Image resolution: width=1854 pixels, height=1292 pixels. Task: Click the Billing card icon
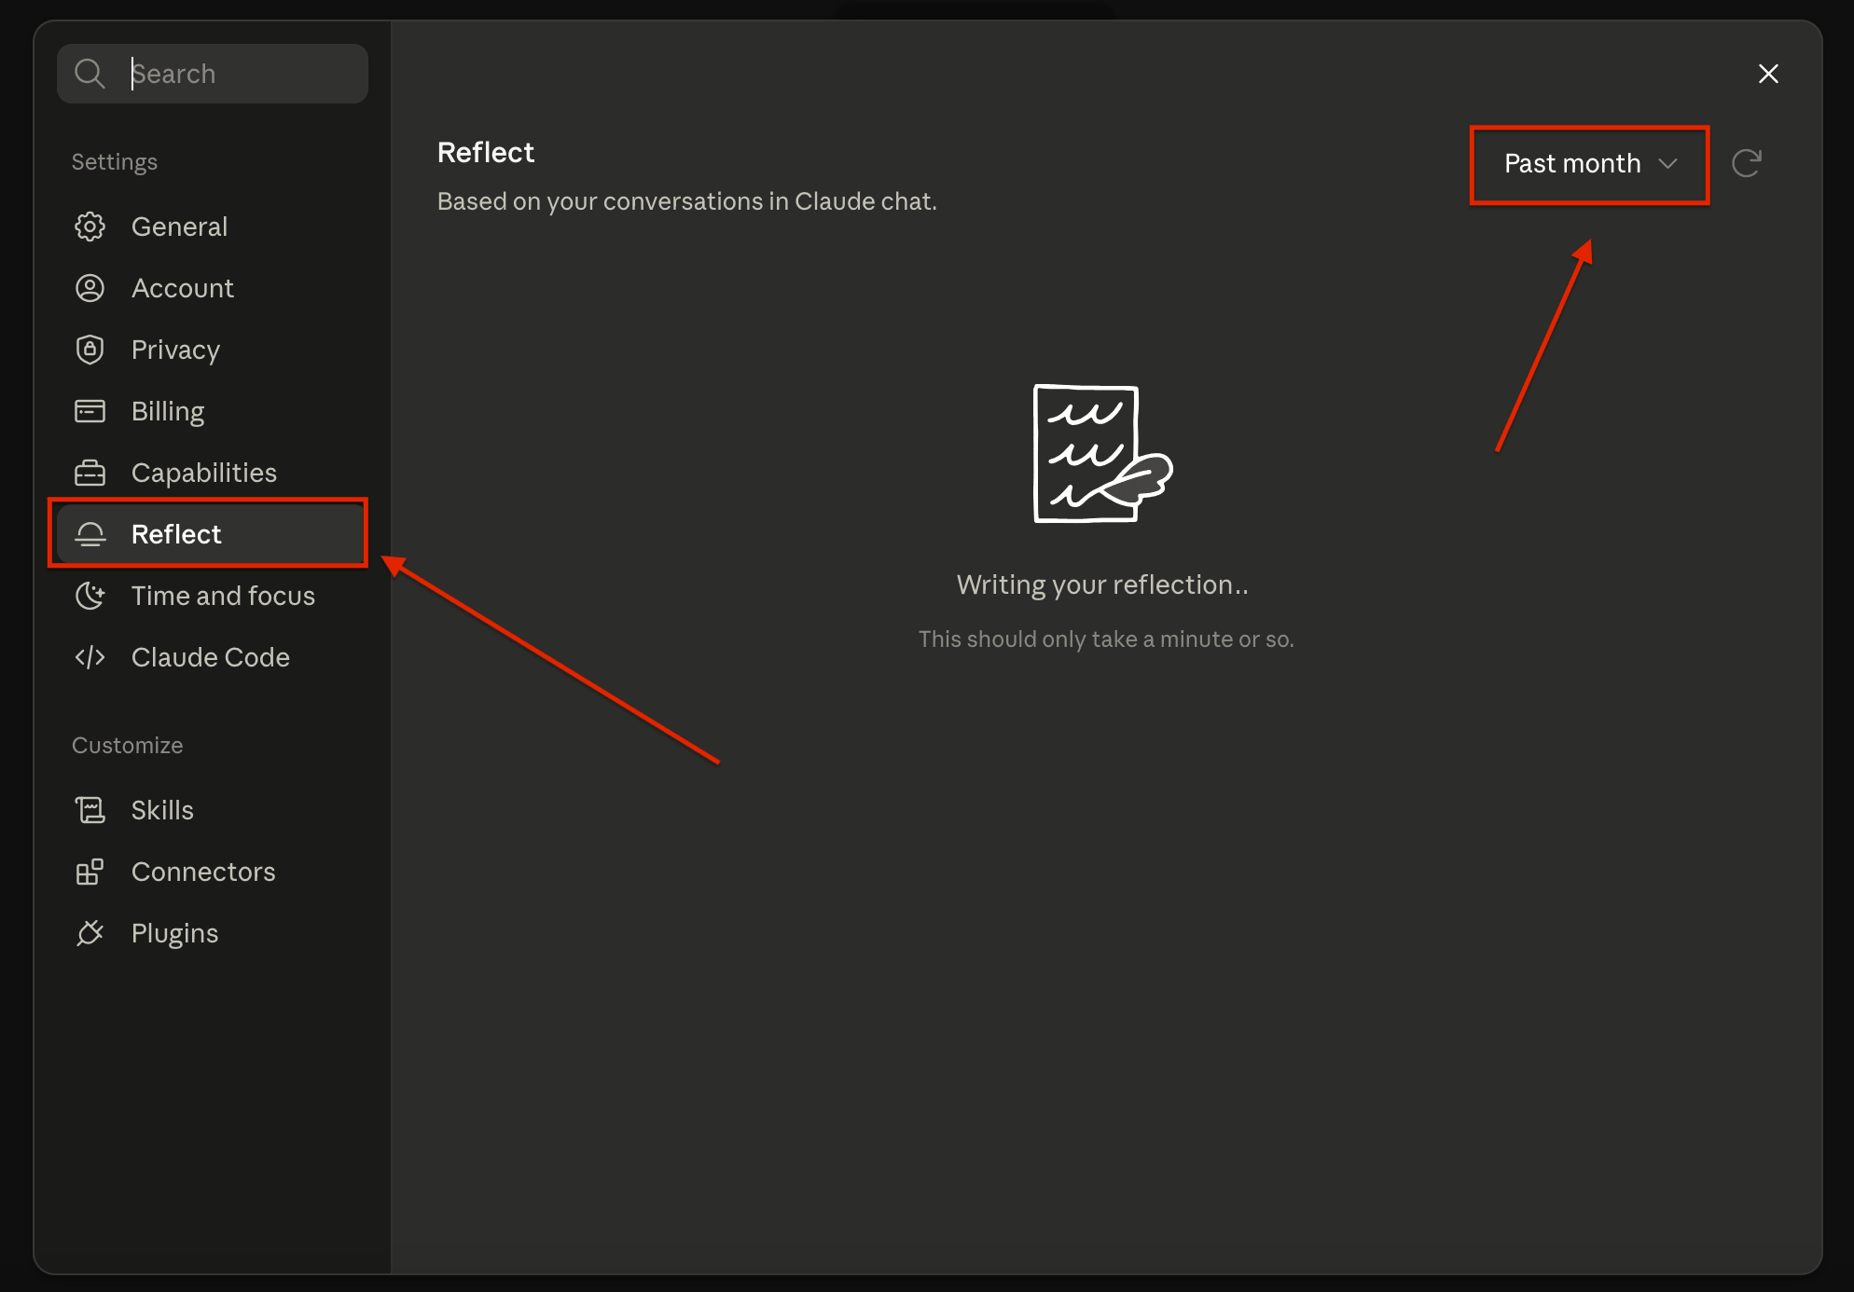[x=90, y=411]
